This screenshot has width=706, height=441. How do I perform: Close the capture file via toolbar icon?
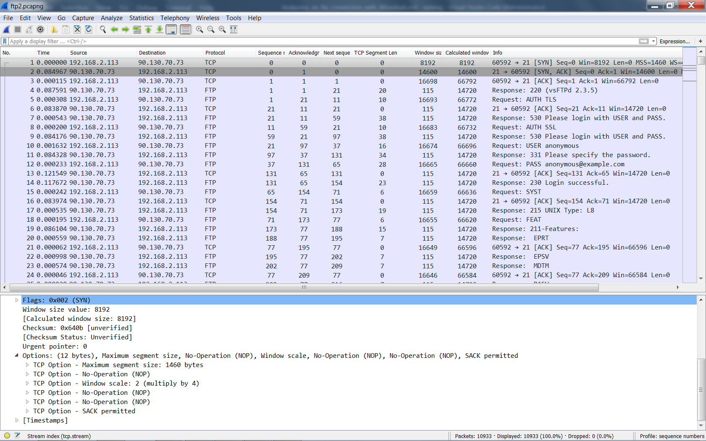[77, 29]
